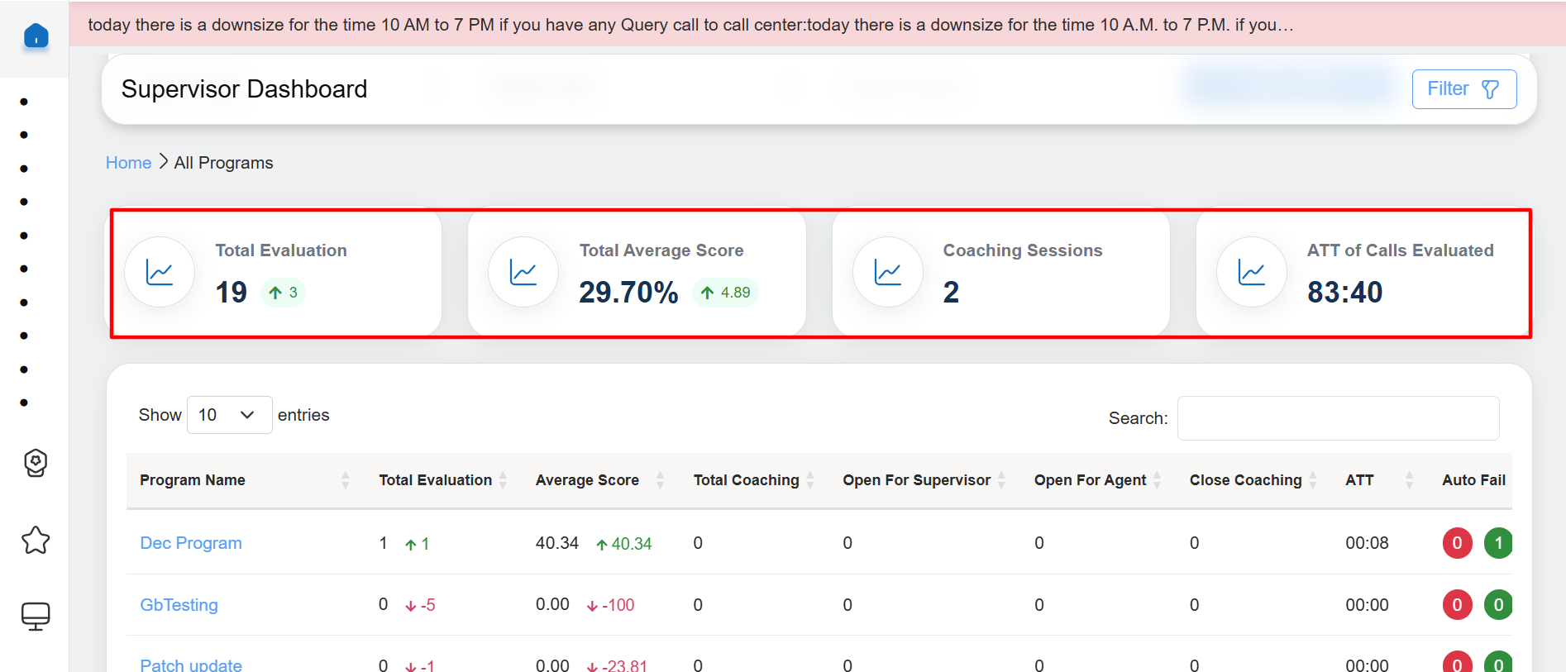Click the Total Evaluation chart icon

click(160, 272)
